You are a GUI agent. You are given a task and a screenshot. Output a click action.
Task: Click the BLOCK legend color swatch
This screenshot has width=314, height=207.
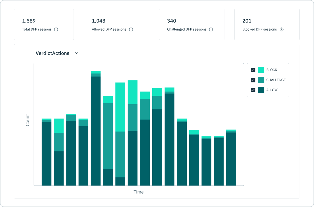pyautogui.click(x=261, y=70)
